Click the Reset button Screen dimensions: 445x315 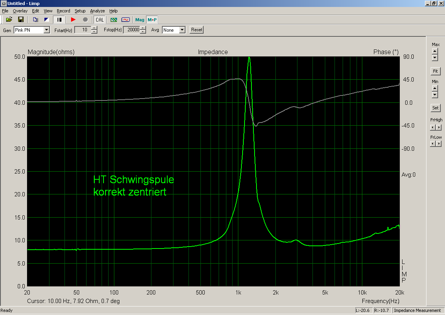pyautogui.click(x=196, y=30)
